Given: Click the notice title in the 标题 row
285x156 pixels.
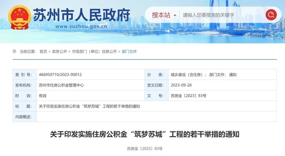Looking at the screenshot, I should (x=89, y=106).
